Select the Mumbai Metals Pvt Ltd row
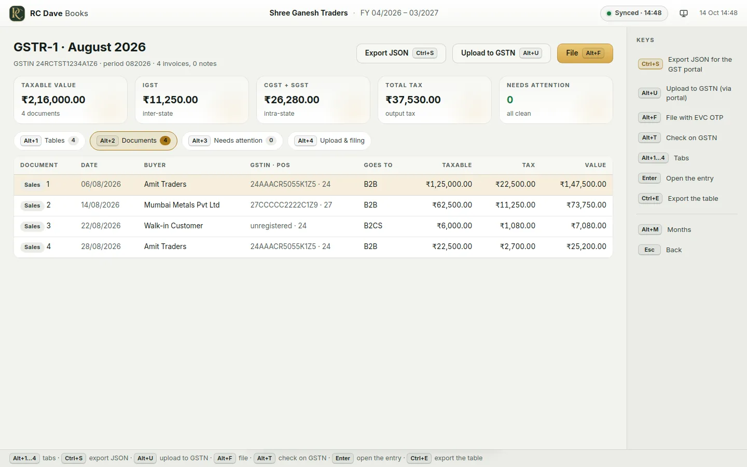The width and height of the screenshot is (747, 467). (x=313, y=205)
